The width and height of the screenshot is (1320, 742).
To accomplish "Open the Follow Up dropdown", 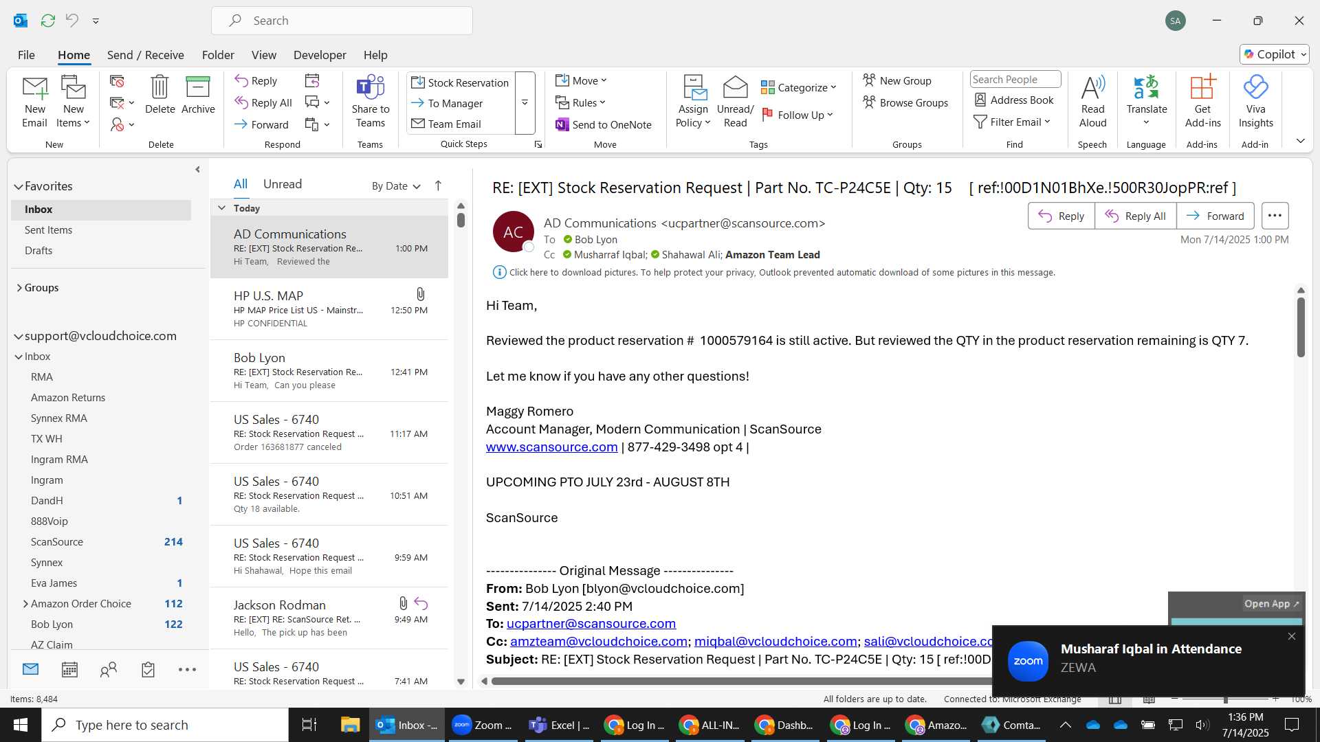I will tap(797, 115).
